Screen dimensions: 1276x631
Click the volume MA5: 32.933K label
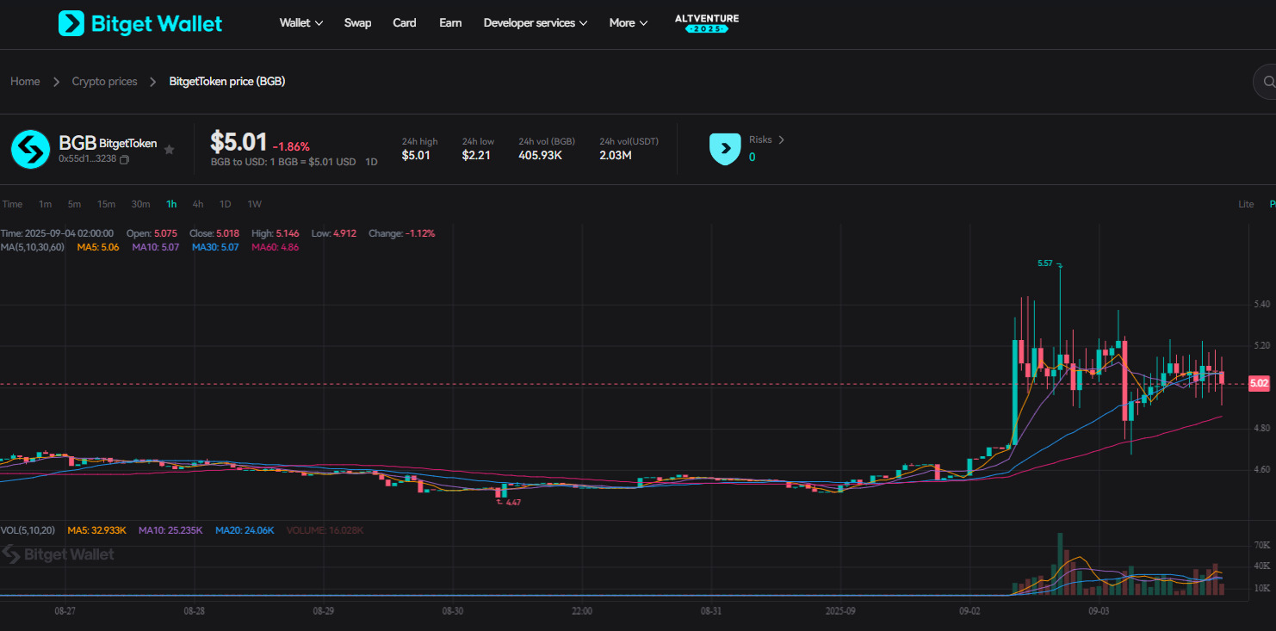96,530
